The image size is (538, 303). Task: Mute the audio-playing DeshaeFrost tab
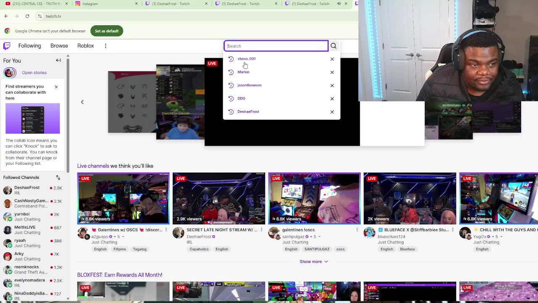point(339,4)
